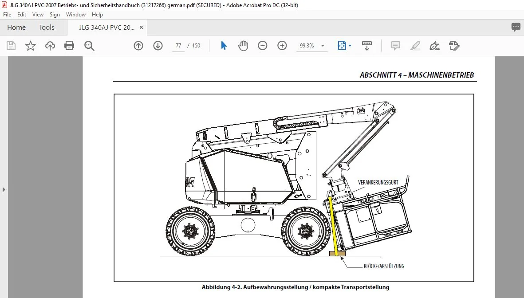
Task: Open the Edit menu
Action: click(x=22, y=15)
